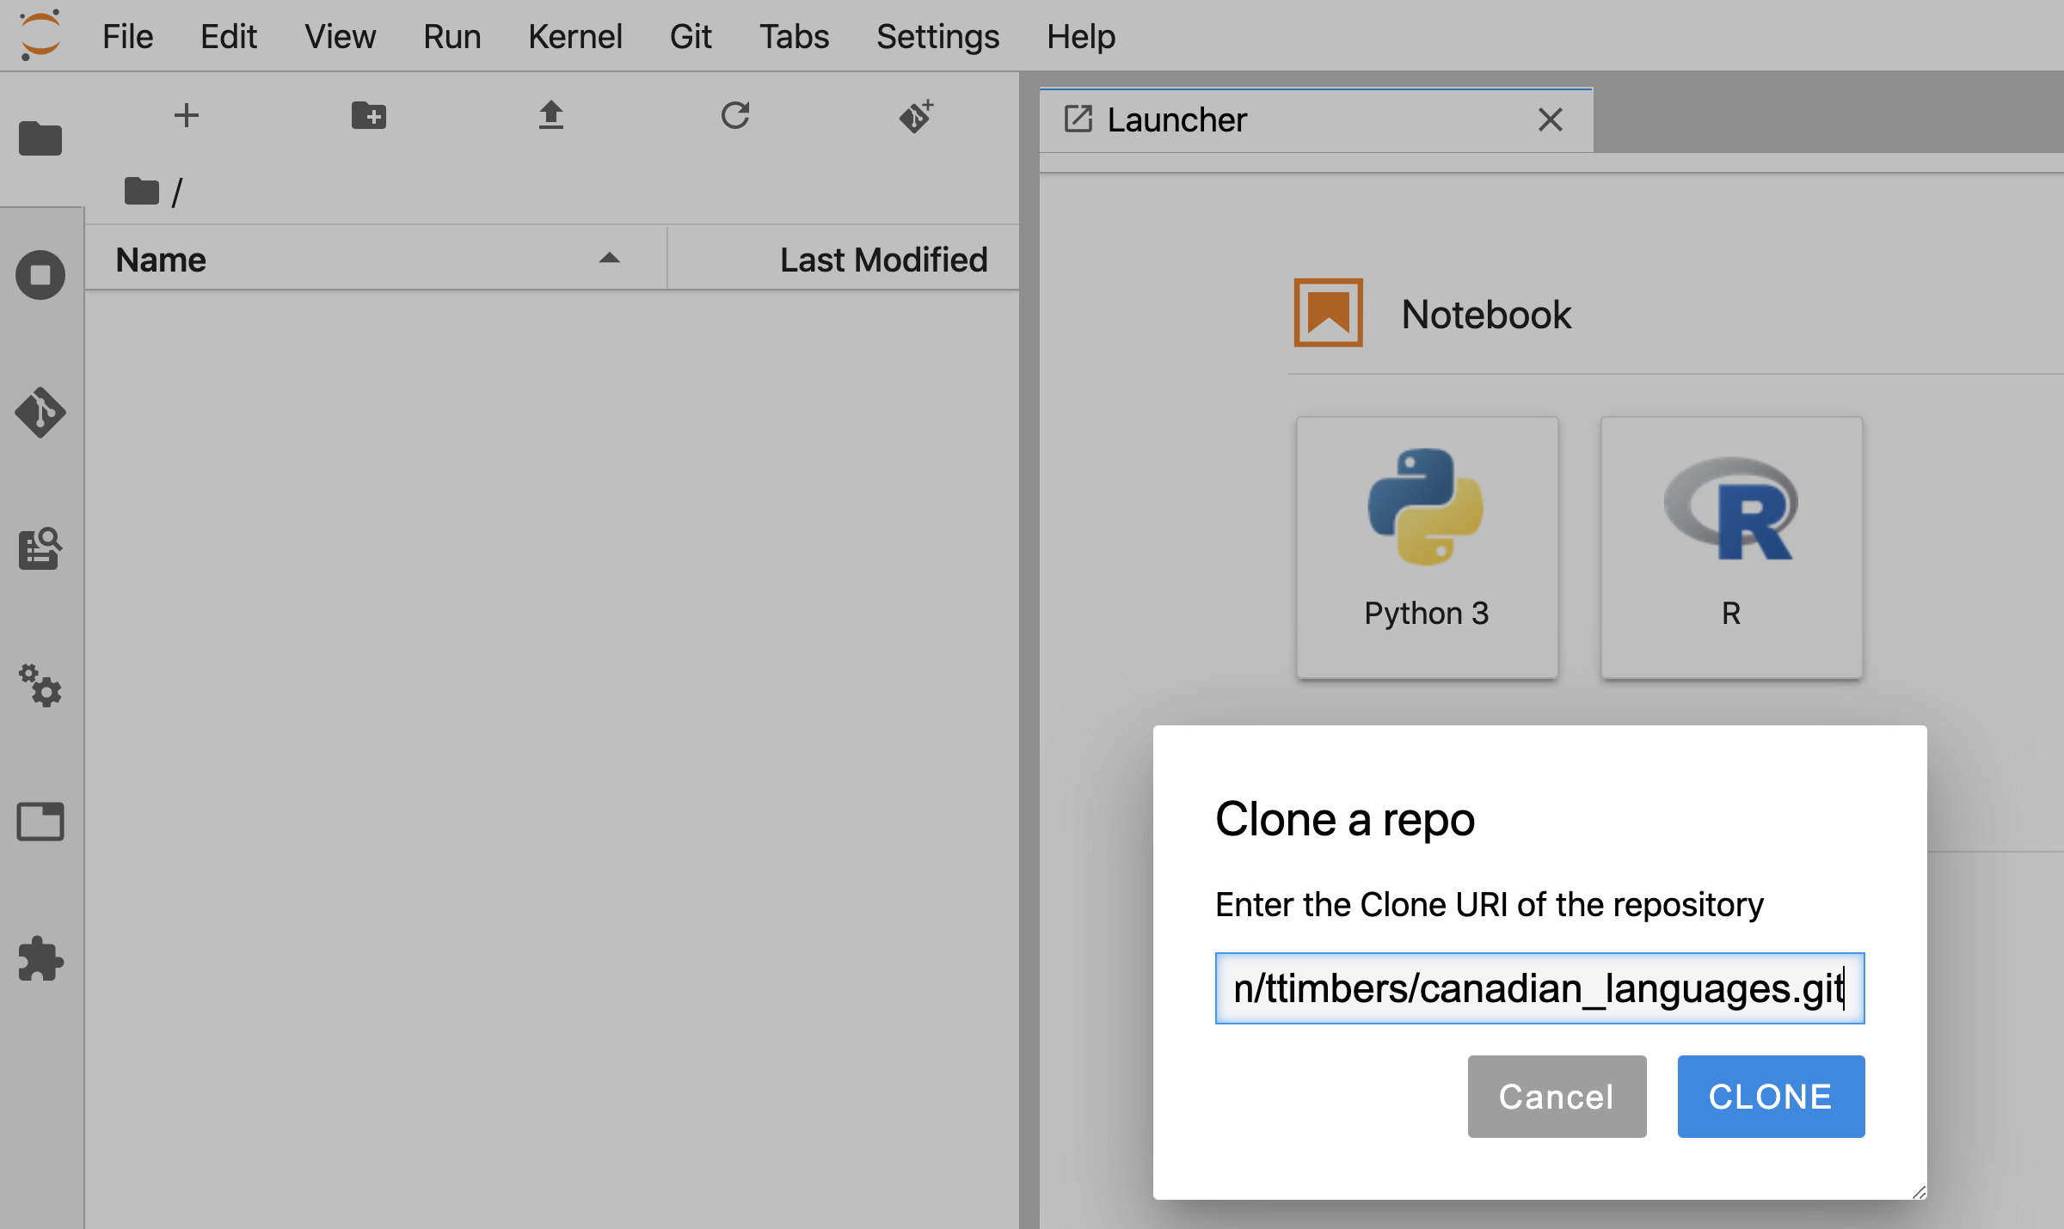This screenshot has height=1229, width=2064.
Task: Open the open tabs sidebar icon
Action: pos(40,822)
